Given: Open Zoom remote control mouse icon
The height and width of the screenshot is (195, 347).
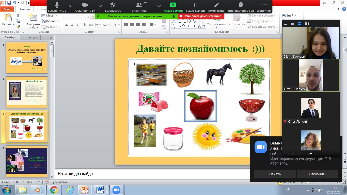Looking at the screenshot, I should (241, 5).
